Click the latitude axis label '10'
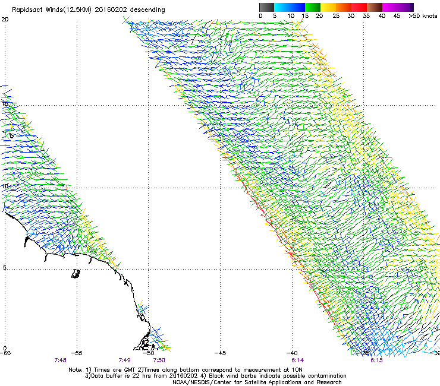The height and width of the screenshot is (386, 440). pos(5,186)
